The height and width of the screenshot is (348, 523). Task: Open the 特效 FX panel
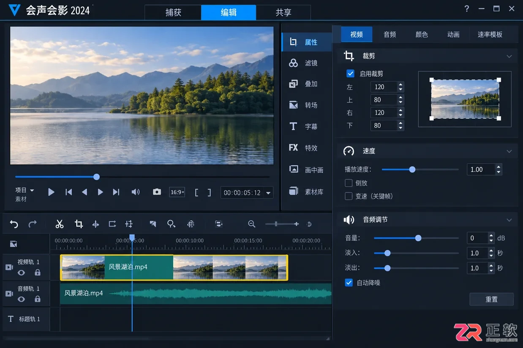(x=307, y=148)
